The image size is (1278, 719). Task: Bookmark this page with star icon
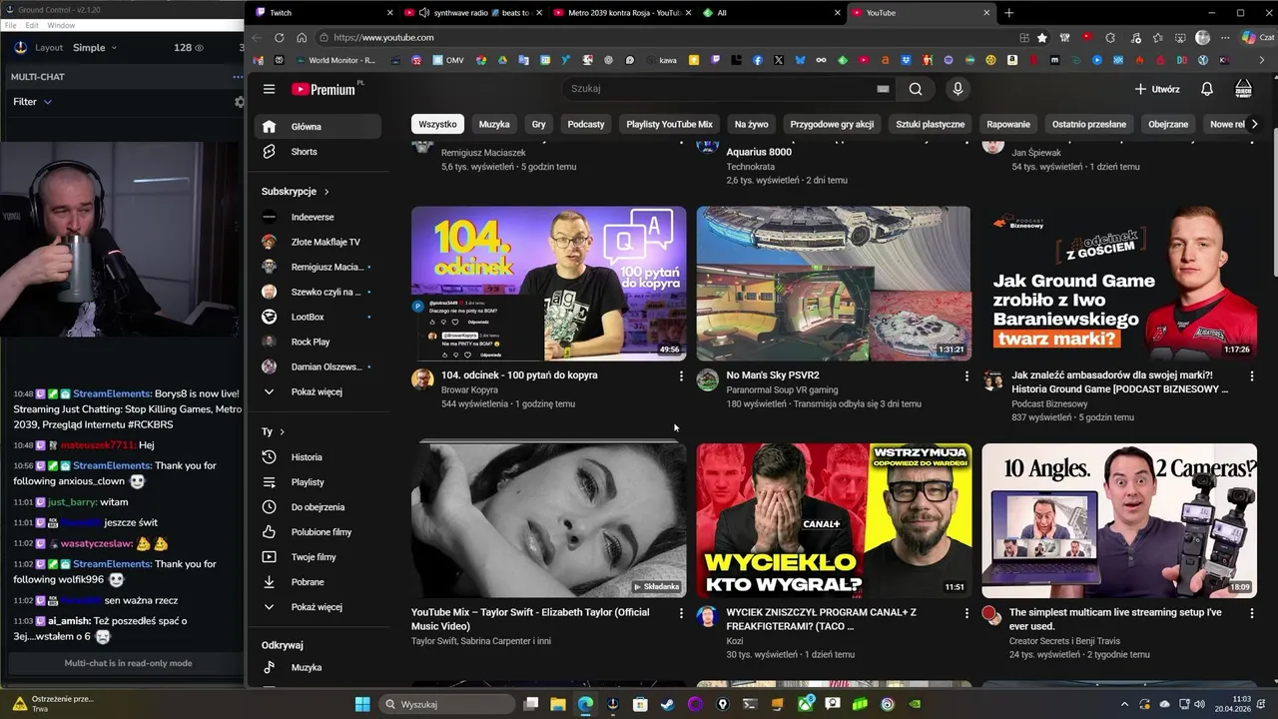(x=1042, y=38)
